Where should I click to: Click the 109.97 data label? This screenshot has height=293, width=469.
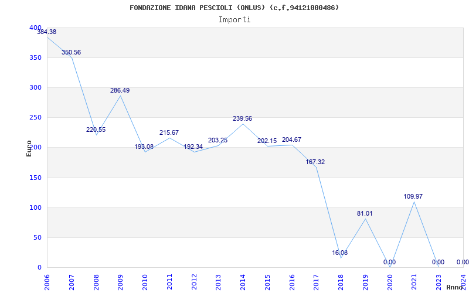coord(413,196)
